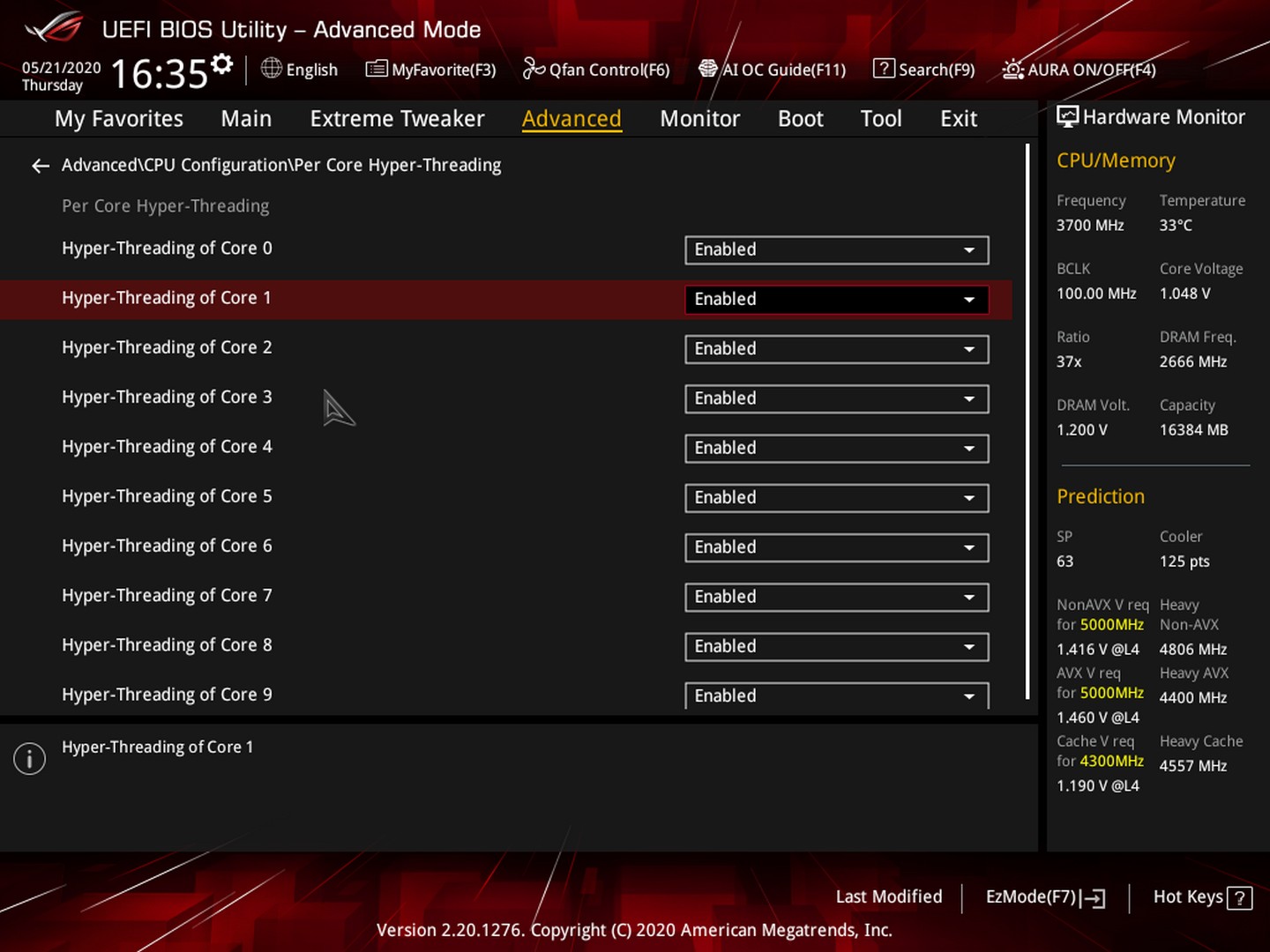This screenshot has height=952, width=1270.
Task: Switch to EzMode(F7)
Action: [1045, 897]
